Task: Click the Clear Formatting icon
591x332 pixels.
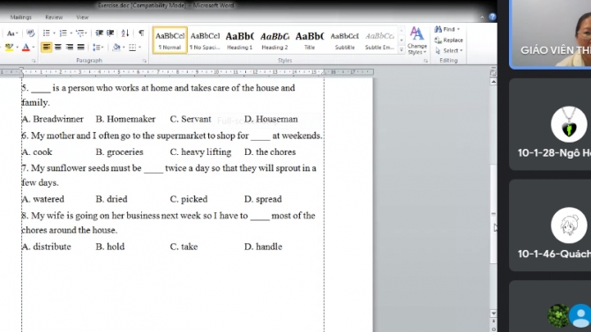Action: 31,33
